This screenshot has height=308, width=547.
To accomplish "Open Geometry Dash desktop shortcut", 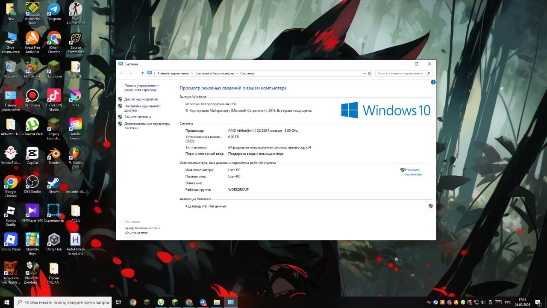I will point(32,13).
